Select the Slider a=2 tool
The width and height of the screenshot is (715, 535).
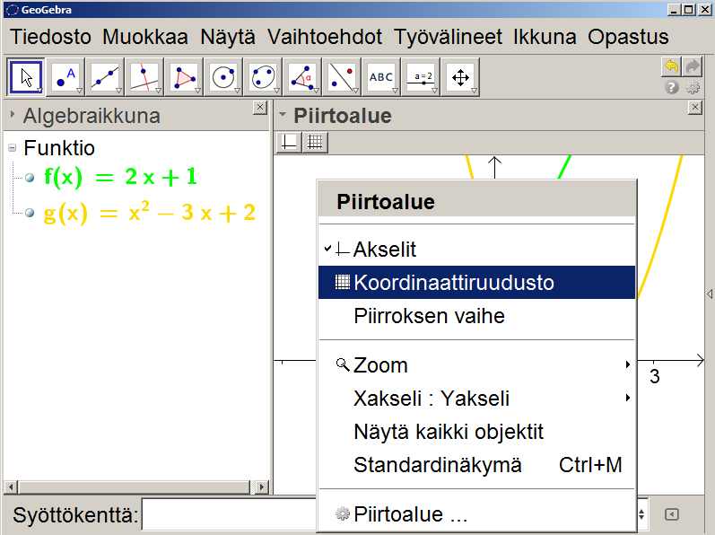[x=421, y=77]
